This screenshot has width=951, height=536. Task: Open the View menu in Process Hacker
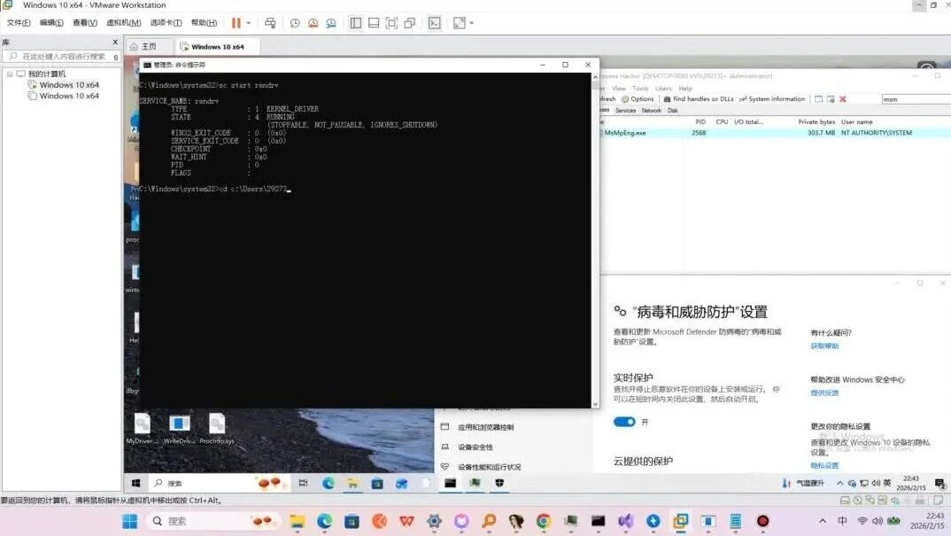point(619,89)
